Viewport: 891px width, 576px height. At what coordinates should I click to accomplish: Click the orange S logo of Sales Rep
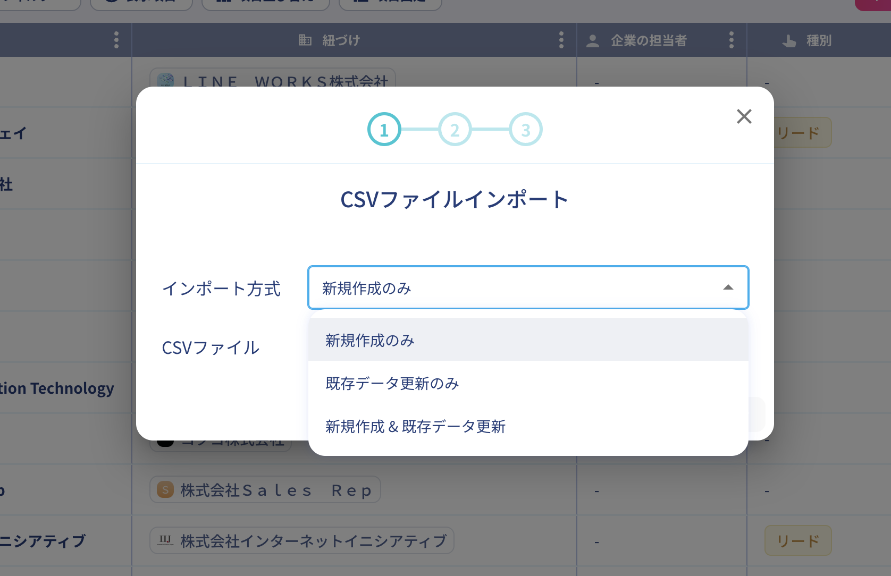tap(165, 489)
